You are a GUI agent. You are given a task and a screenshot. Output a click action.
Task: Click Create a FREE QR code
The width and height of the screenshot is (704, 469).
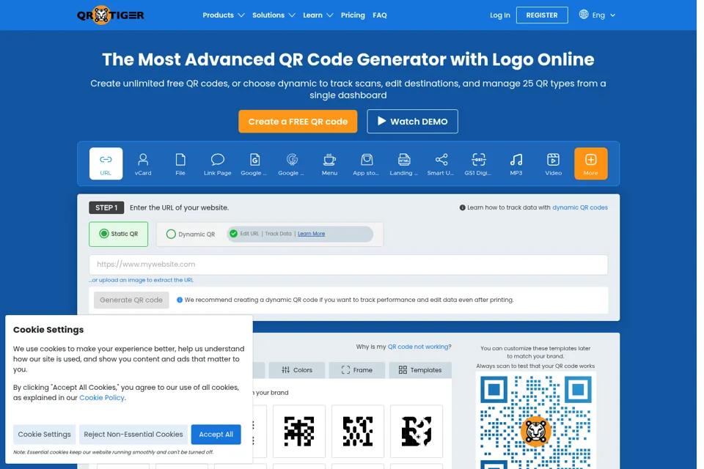(x=298, y=121)
